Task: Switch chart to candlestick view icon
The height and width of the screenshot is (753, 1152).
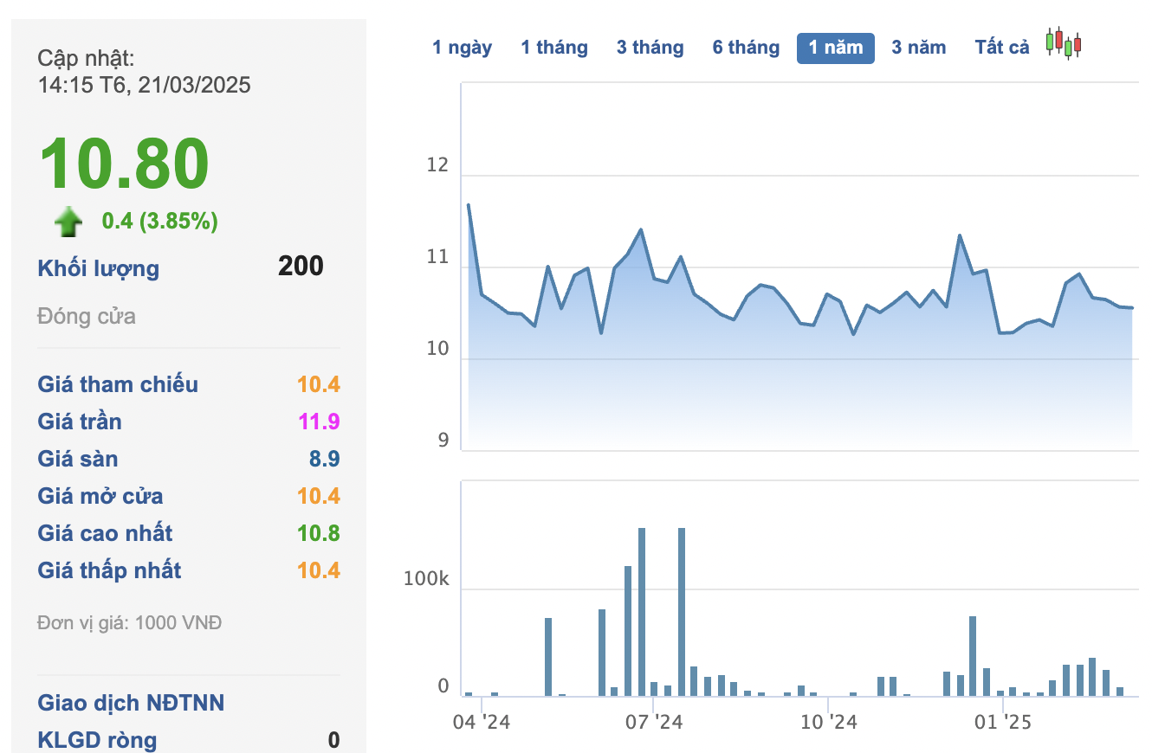Action: 1064,43
